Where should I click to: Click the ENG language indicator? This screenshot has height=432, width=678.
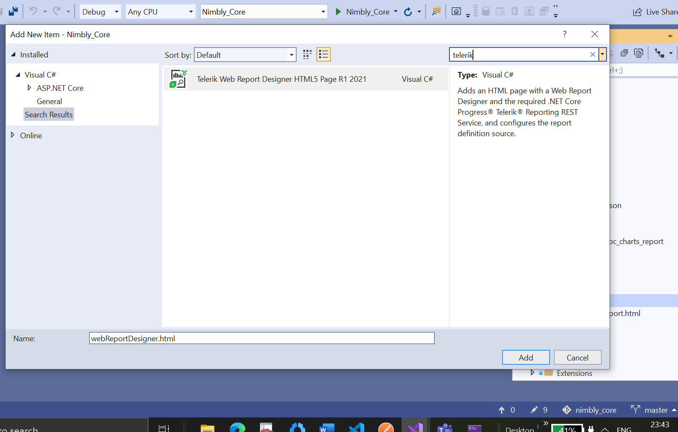(624, 429)
